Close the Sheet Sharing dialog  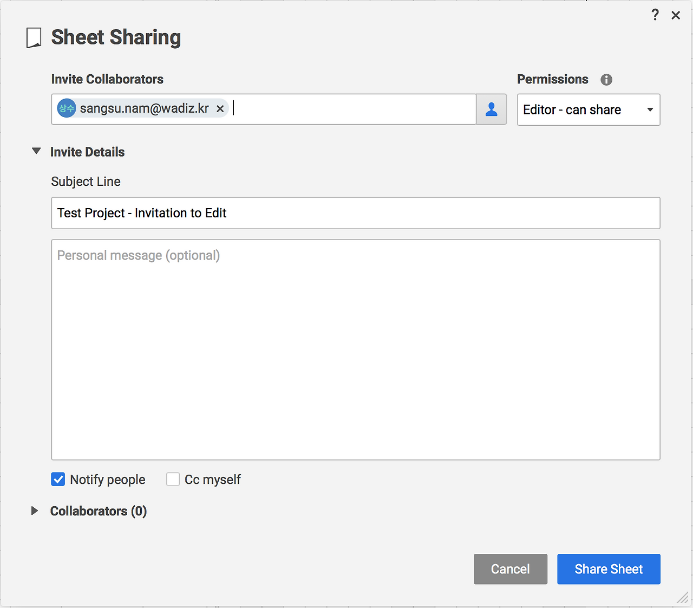pos(676,15)
